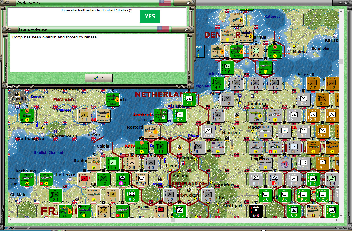Select the V Inf 5-4 unit
The width and height of the screenshot is (352, 231).
tap(113, 195)
